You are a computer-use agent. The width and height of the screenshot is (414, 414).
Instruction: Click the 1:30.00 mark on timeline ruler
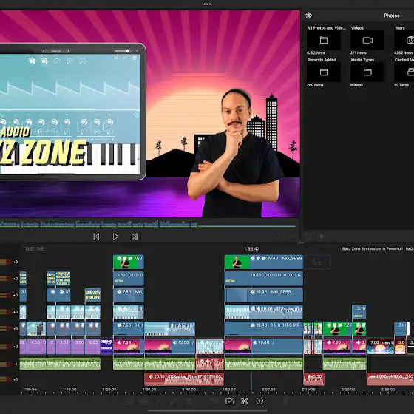pyautogui.click(x=149, y=390)
